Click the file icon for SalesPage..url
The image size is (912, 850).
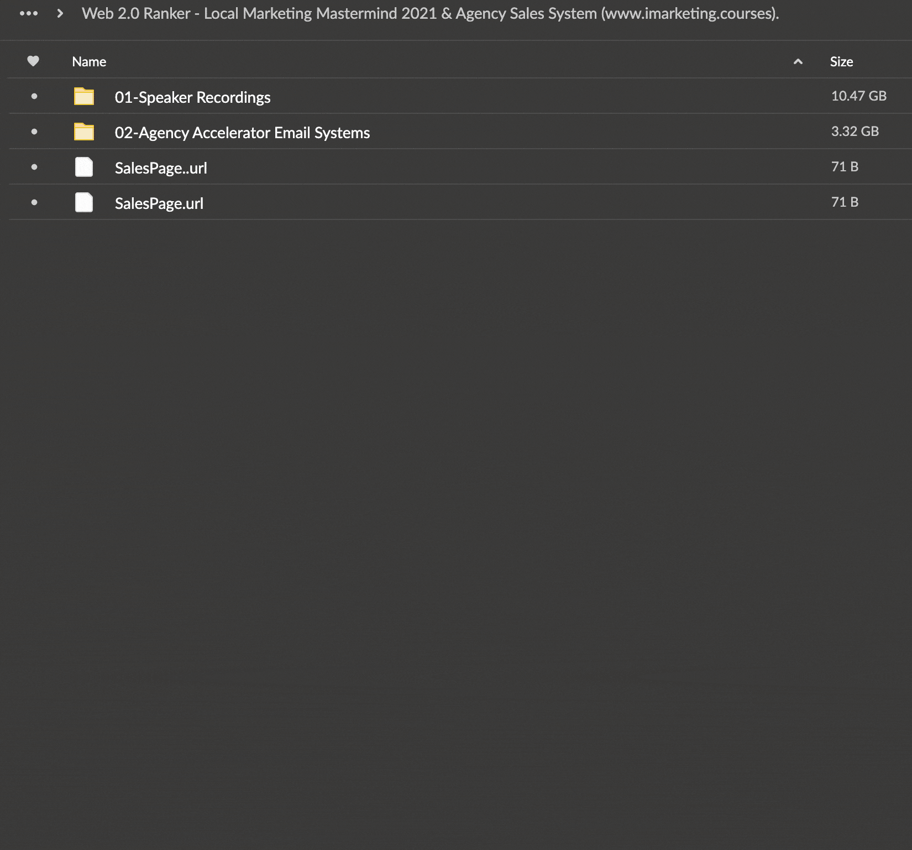coord(84,167)
